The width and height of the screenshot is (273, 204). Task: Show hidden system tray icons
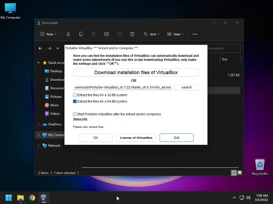(234, 198)
